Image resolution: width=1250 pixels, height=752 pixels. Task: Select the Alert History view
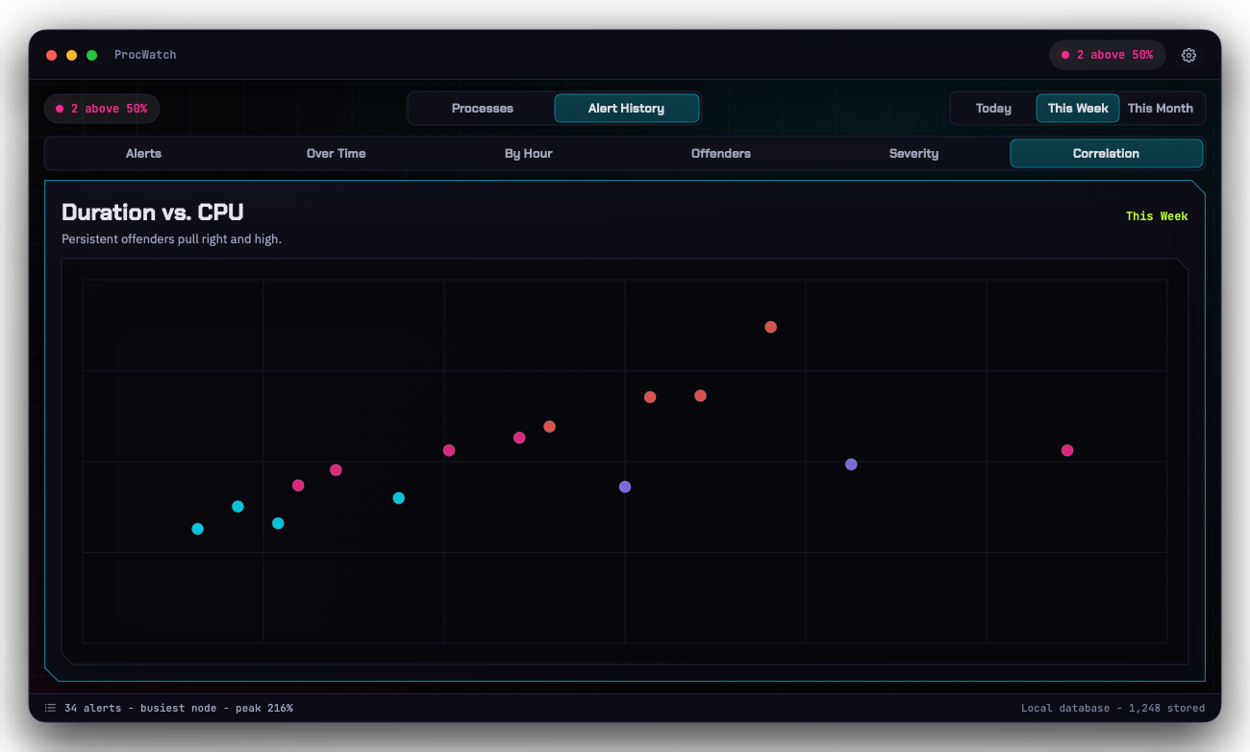tap(626, 109)
